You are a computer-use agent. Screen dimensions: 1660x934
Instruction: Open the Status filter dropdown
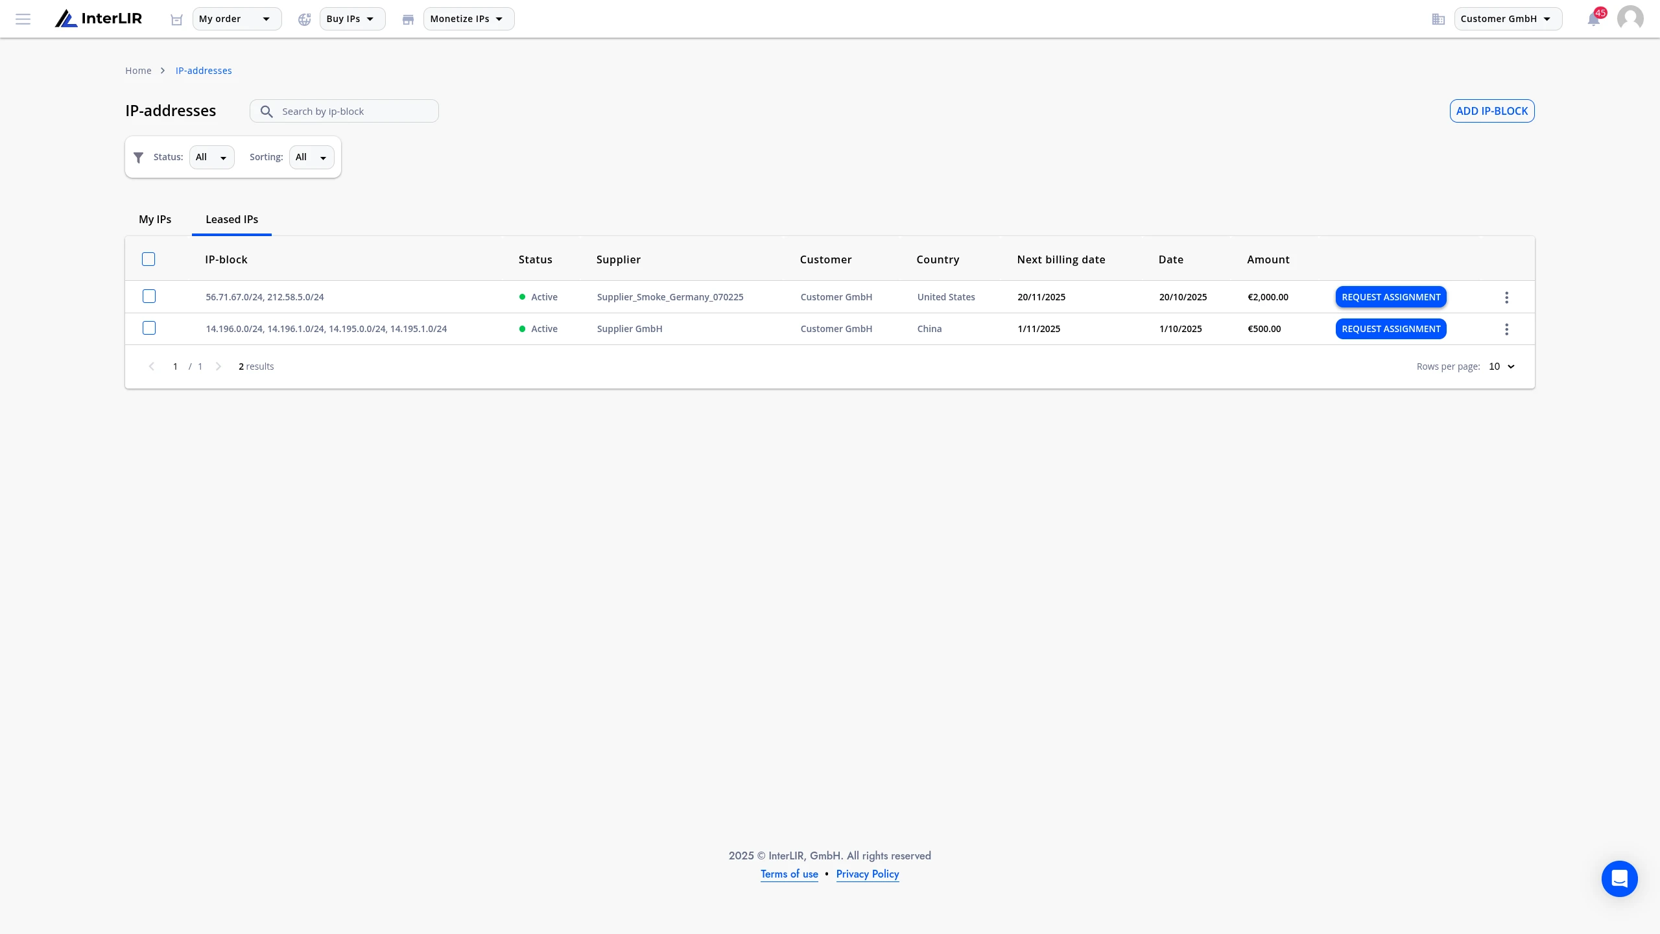click(x=211, y=157)
